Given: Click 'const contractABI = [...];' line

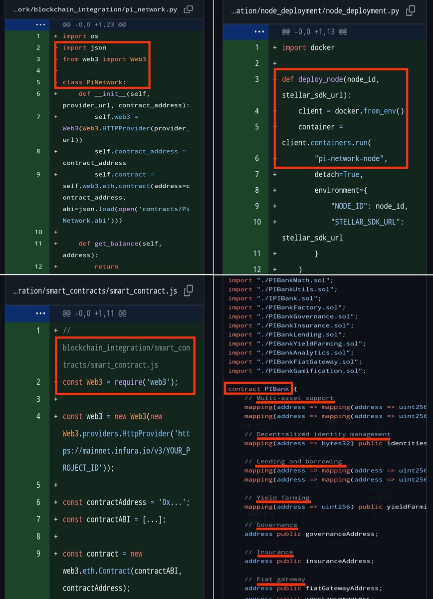Looking at the screenshot, I should coord(114,519).
